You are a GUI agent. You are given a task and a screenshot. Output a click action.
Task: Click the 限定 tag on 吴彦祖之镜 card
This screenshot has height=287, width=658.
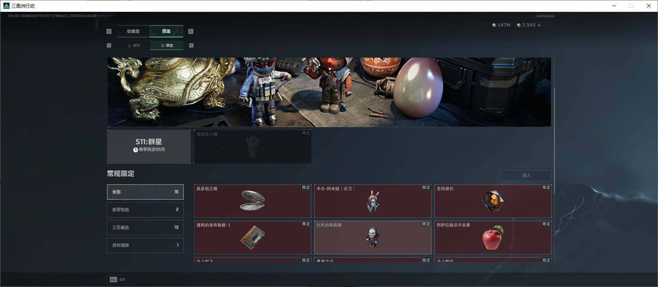pos(306,188)
